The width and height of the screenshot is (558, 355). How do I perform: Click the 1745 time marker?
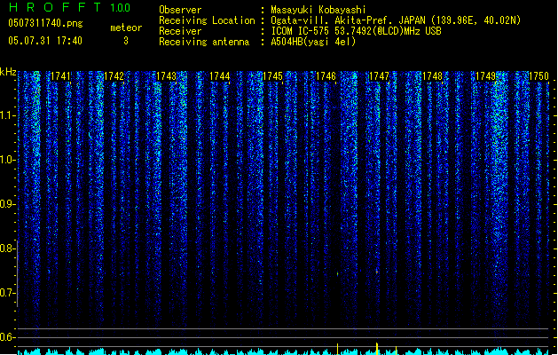pyautogui.click(x=272, y=76)
